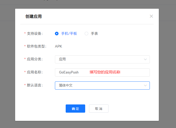
Task: Close the 创建应用 dialog with X icon
Action: pyautogui.click(x=151, y=16)
